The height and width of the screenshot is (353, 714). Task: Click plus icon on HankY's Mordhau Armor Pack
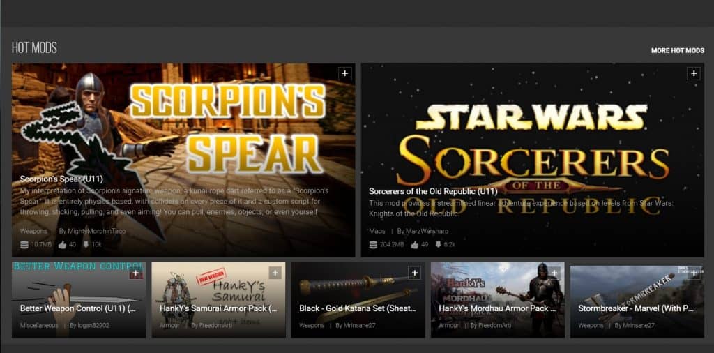click(x=554, y=273)
